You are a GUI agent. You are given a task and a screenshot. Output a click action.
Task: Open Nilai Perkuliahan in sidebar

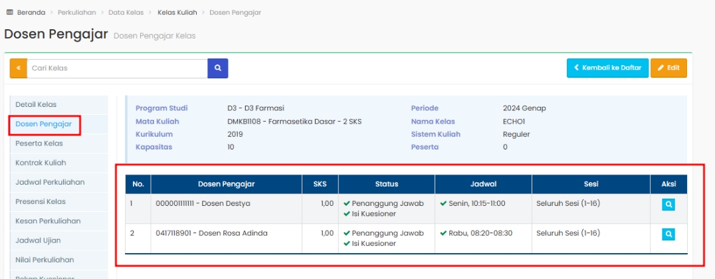coord(45,260)
